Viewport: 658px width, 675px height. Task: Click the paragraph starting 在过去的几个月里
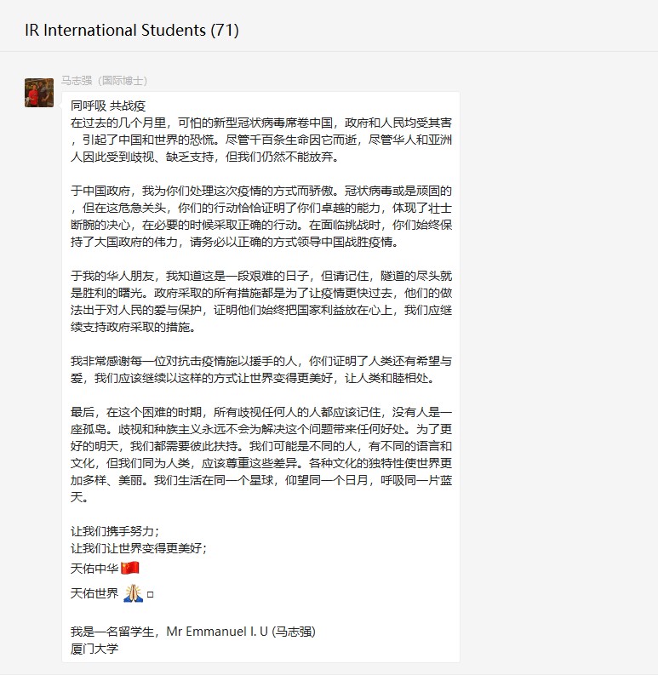[x=261, y=140]
